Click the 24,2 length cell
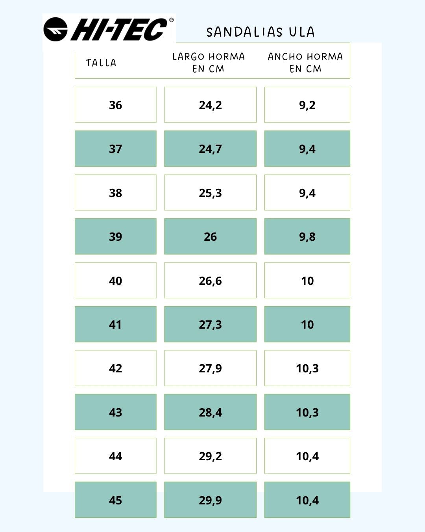Screen dimensions: 425x532 pos(210,105)
